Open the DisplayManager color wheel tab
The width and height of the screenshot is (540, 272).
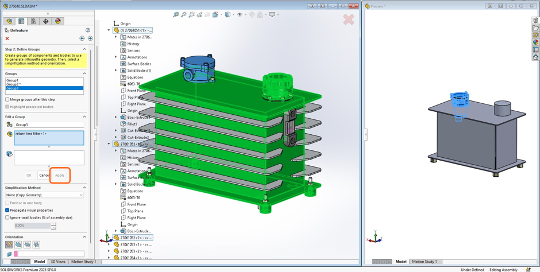[x=57, y=21]
